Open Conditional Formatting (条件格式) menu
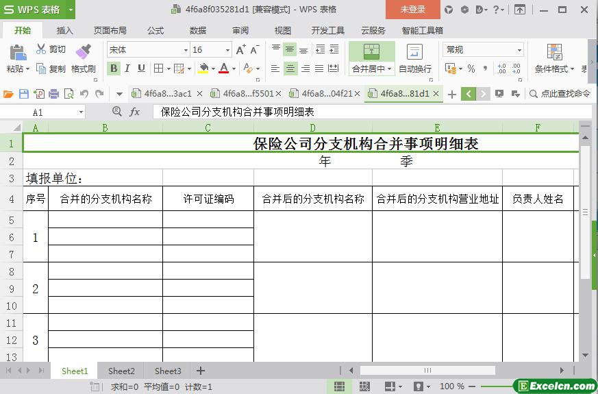This screenshot has height=394, width=598. point(554,58)
